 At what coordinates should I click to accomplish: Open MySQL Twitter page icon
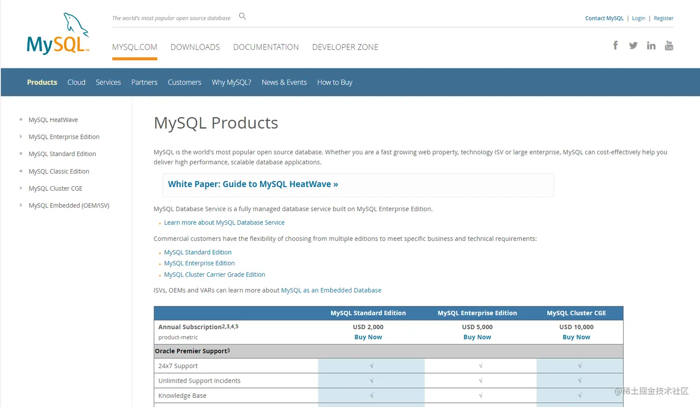pos(633,45)
